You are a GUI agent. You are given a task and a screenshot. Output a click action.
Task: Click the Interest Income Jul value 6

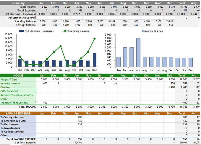pos(116,83)
